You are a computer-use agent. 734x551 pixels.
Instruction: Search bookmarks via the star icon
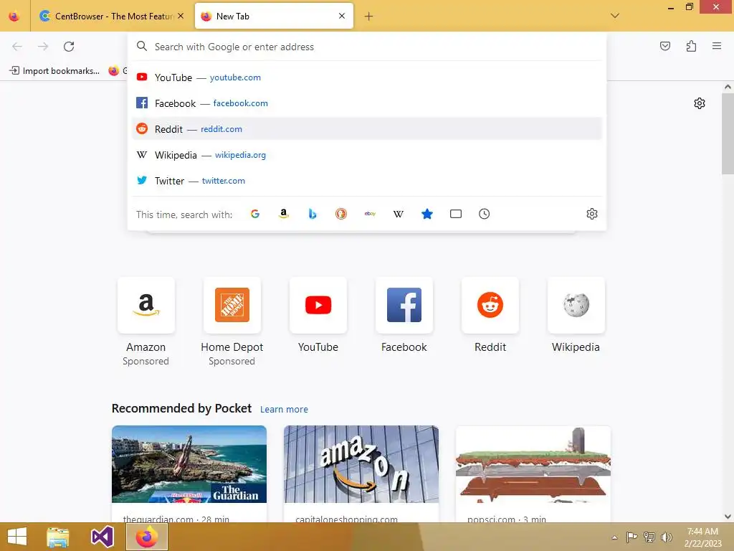coord(427,214)
